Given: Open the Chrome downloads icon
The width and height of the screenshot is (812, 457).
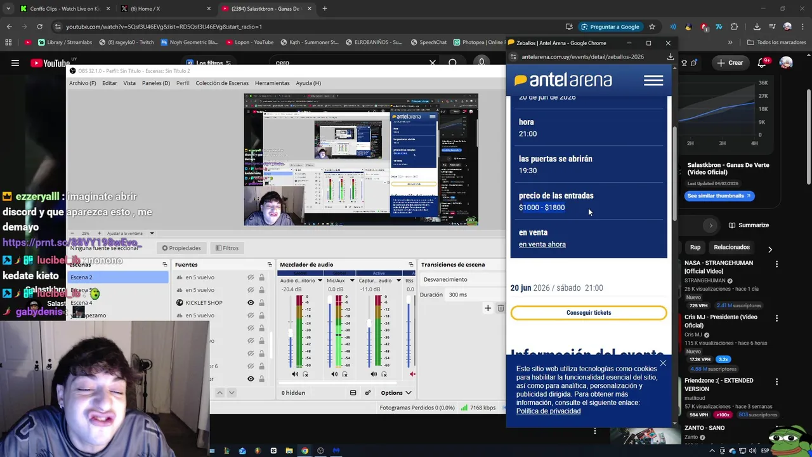Looking at the screenshot, I should [757, 27].
